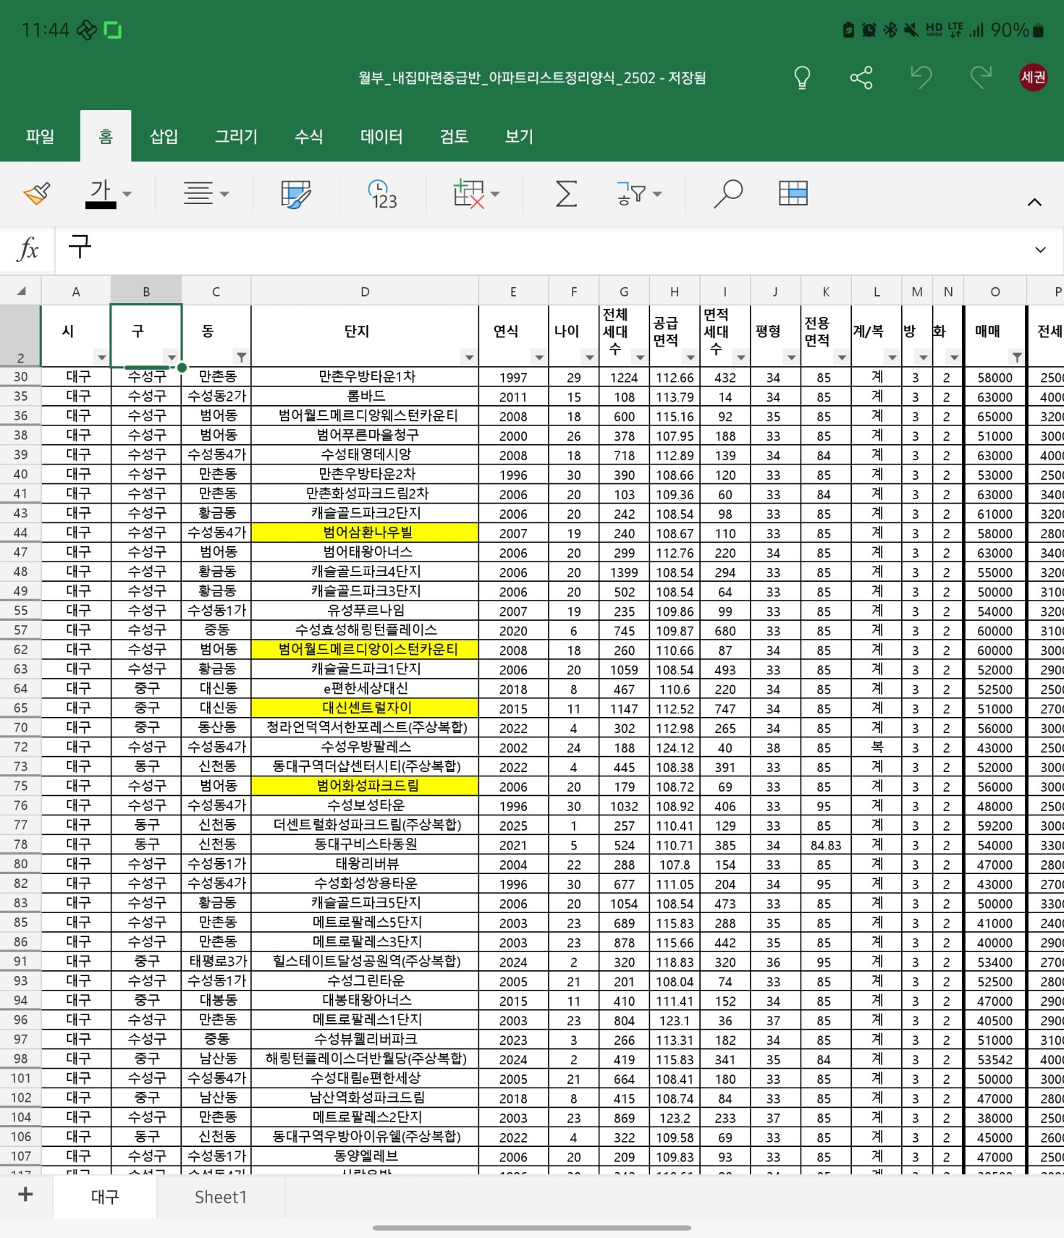This screenshot has height=1238, width=1064.
Task: Open alignment dropdown arrow
Action: point(224,194)
